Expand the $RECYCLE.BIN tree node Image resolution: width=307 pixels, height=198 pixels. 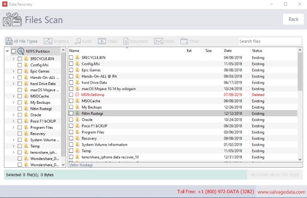point(13,59)
